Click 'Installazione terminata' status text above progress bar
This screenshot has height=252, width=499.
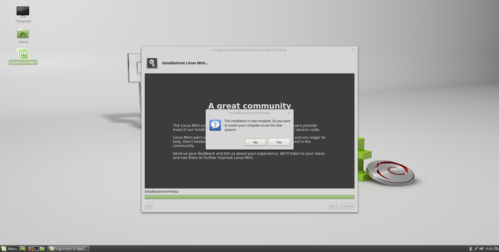pyautogui.click(x=161, y=191)
